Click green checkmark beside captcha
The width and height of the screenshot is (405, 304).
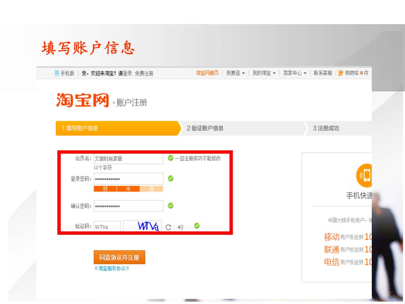click(197, 226)
